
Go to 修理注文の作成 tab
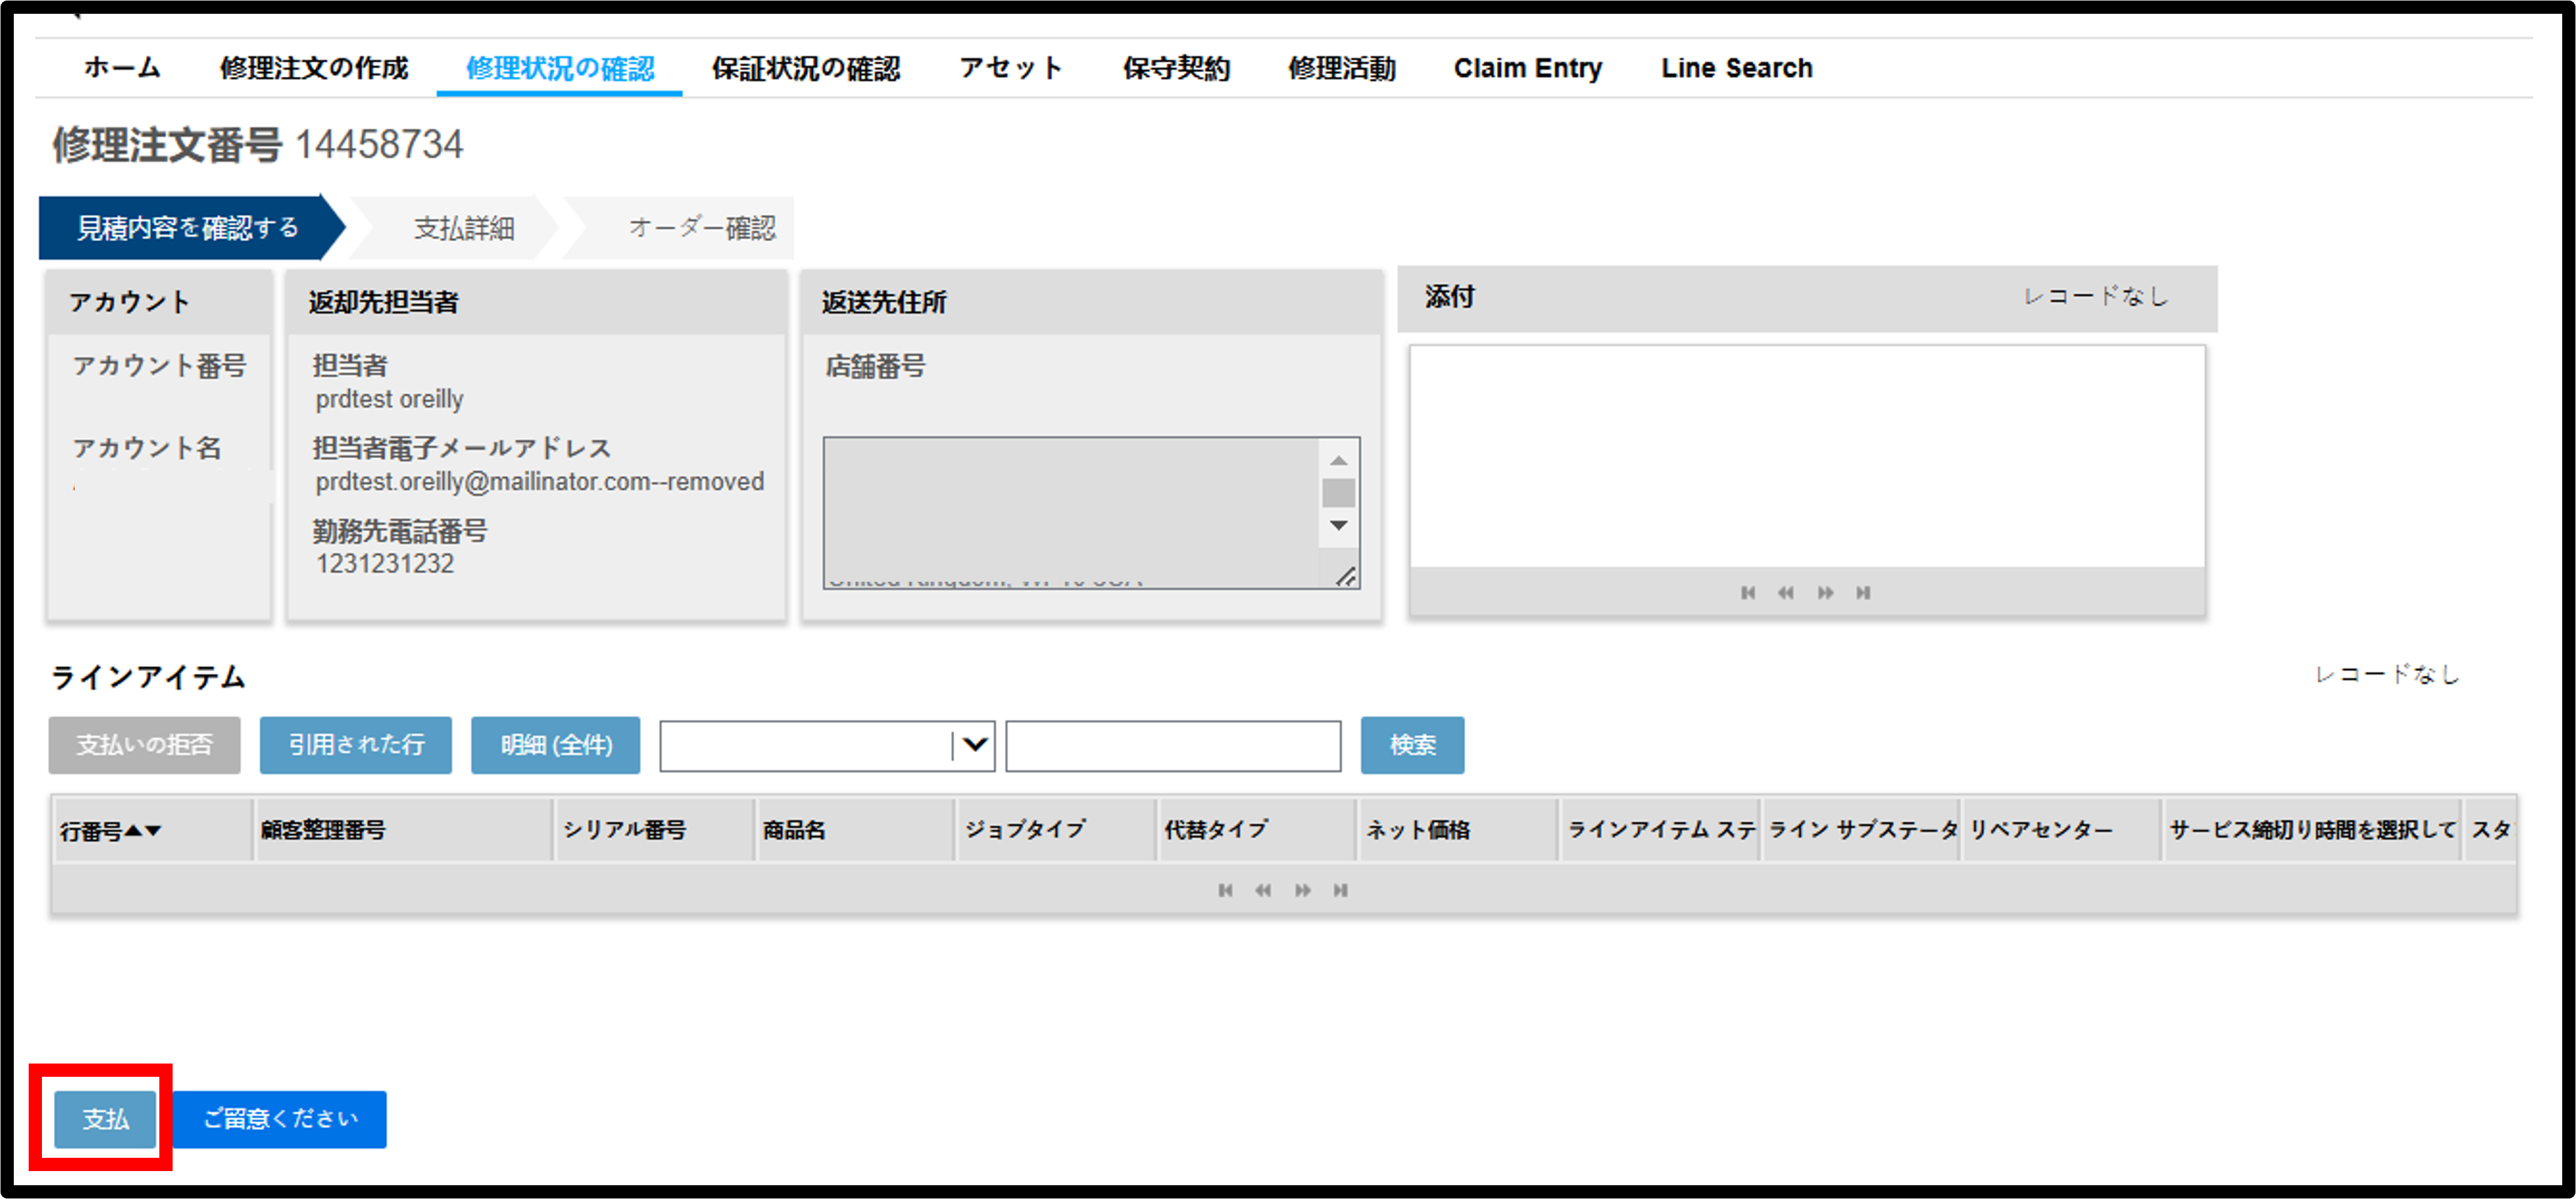pyautogui.click(x=314, y=68)
